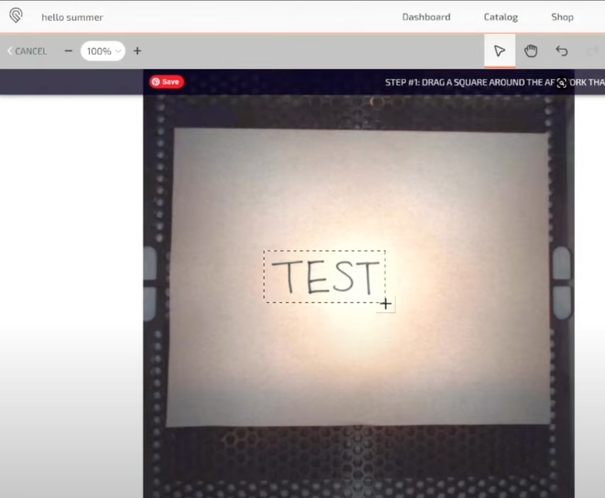Click the crosshair at selection's bottom-right corner
The height and width of the screenshot is (498, 605).
point(386,304)
